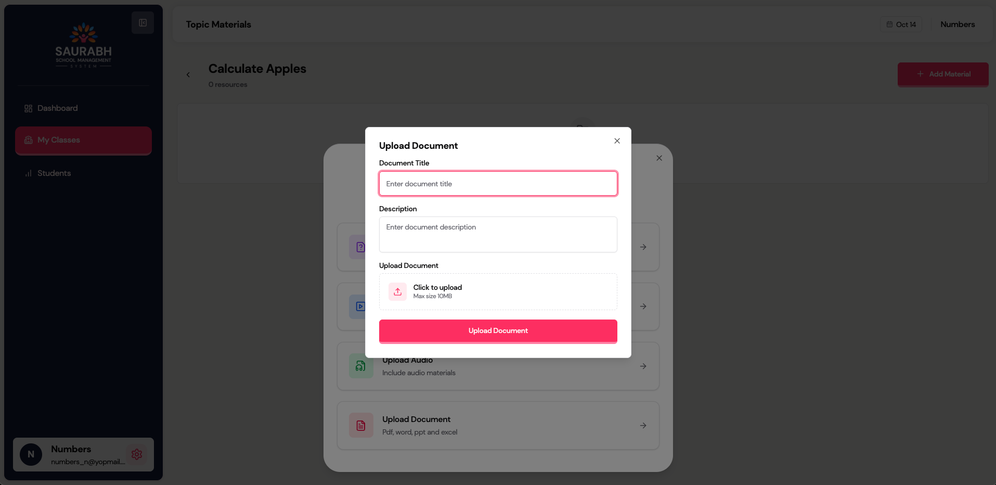Viewport: 996px width, 485px height.
Task: Open the My Classes sidebar item
Action: click(83, 141)
